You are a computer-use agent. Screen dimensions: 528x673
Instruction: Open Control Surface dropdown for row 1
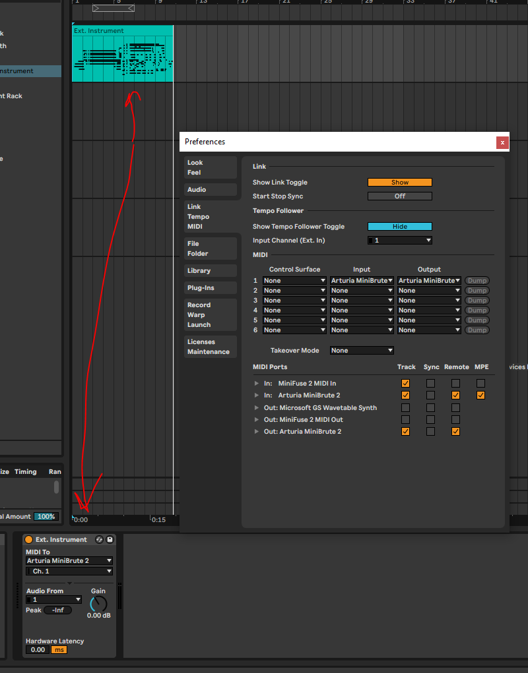point(294,281)
